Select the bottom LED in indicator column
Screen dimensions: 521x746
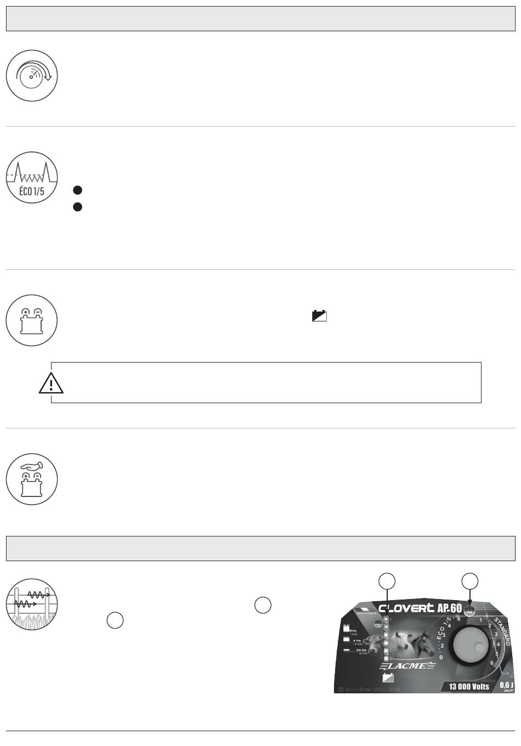[x=387, y=658]
